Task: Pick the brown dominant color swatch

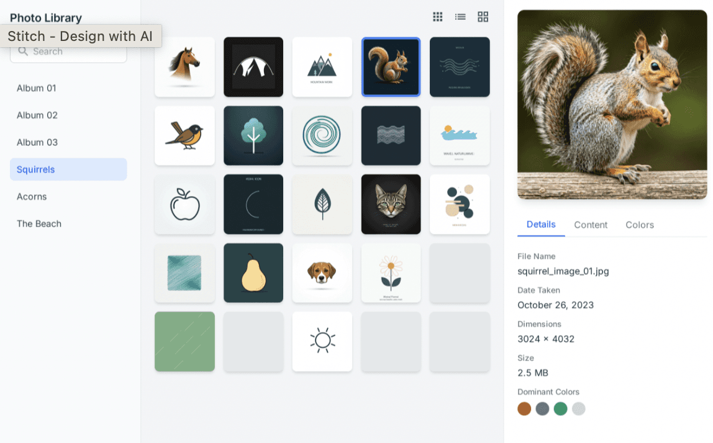Action: click(524, 408)
